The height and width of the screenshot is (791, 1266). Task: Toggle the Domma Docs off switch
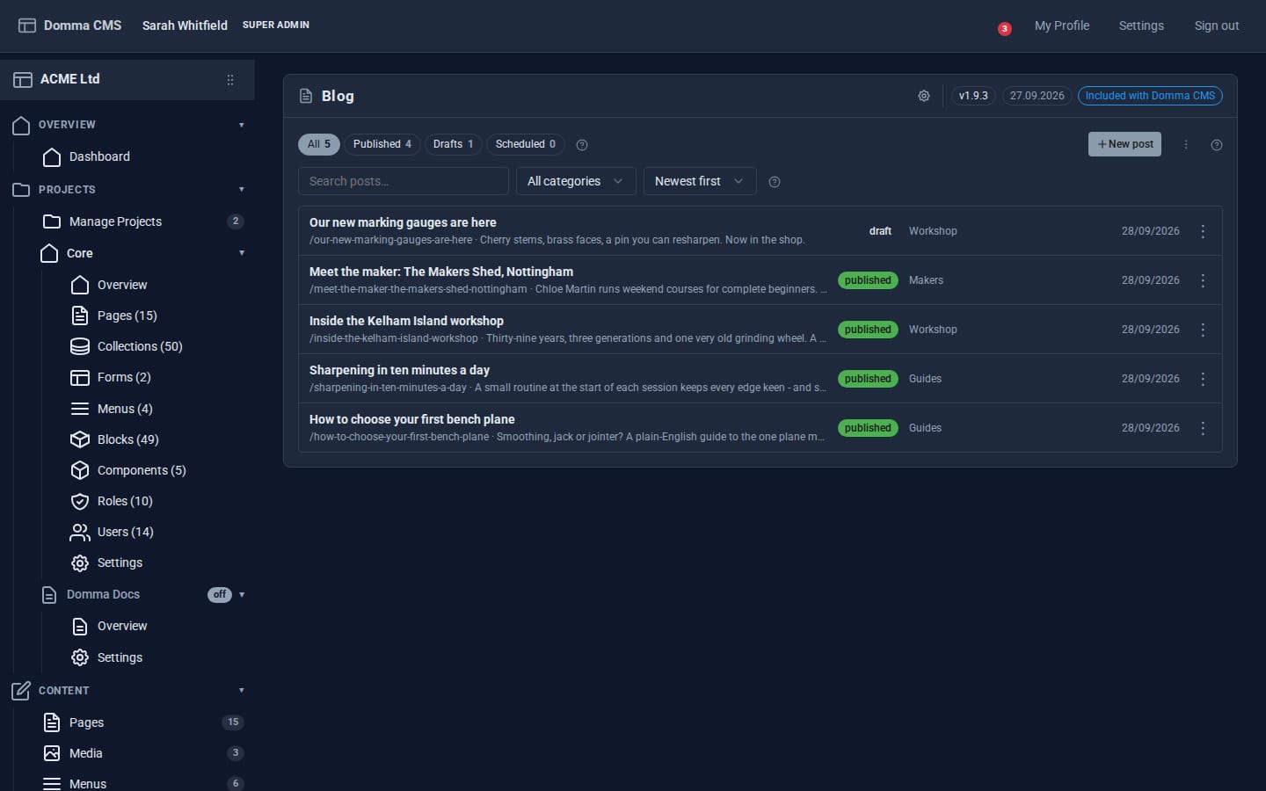pos(220,595)
